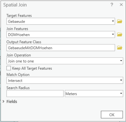Viewport: 126px width, 122px height.
Task: Close the Spatial Join dialog
Action: click(121, 5)
